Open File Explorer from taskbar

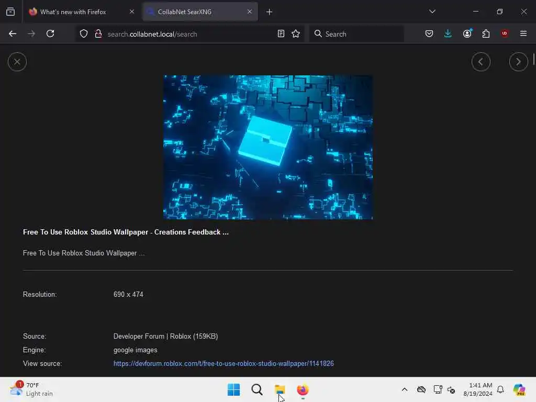[280, 389]
